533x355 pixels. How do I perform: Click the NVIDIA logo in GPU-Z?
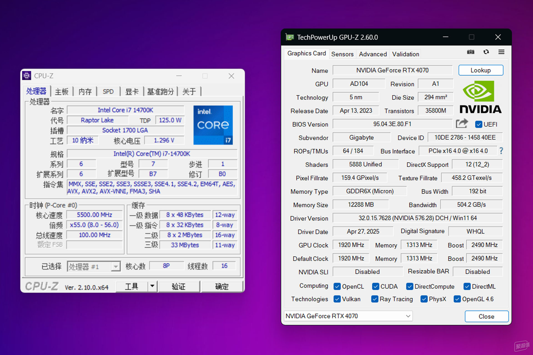pos(481,97)
